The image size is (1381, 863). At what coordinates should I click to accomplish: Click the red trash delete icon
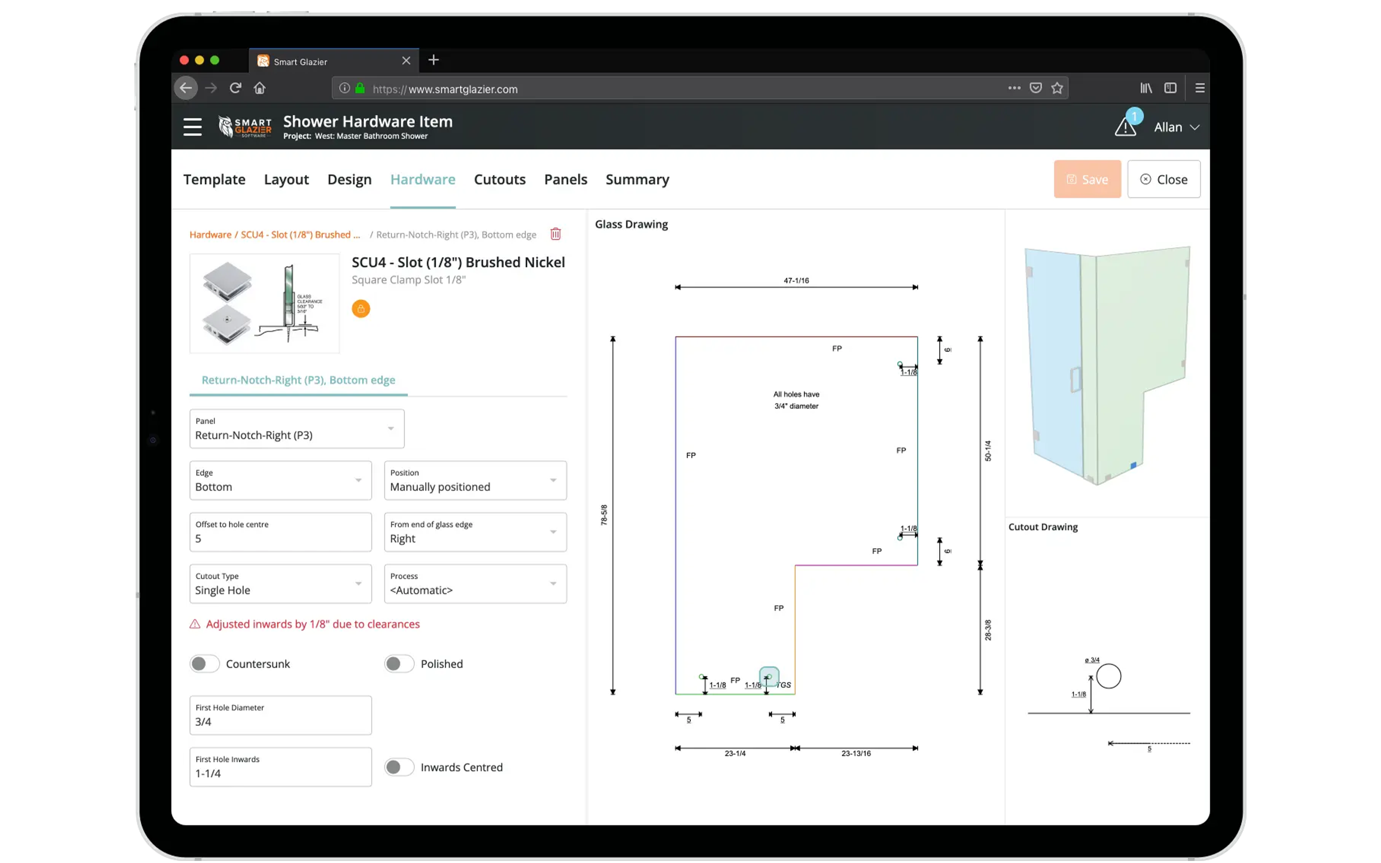tap(555, 234)
